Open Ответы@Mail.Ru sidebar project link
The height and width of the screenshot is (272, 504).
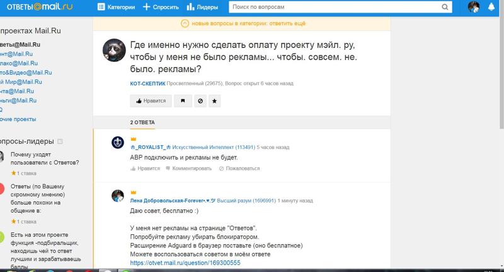coord(20,44)
